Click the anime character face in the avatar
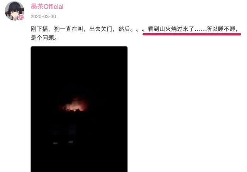Screen dimensions: 247x172 click(14, 13)
